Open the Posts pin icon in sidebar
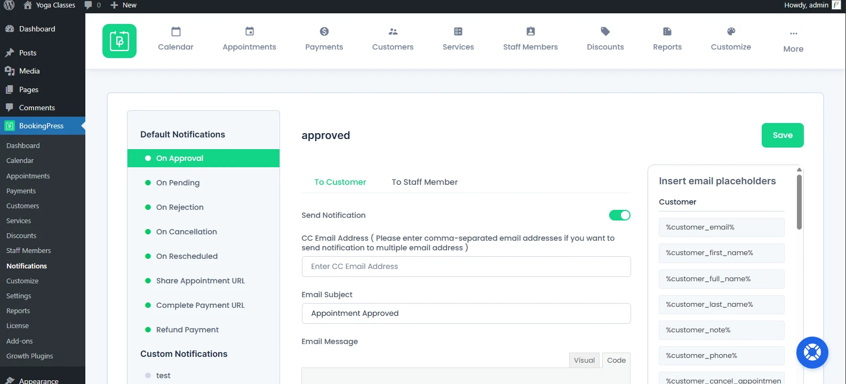The width and height of the screenshot is (846, 384). pos(10,53)
